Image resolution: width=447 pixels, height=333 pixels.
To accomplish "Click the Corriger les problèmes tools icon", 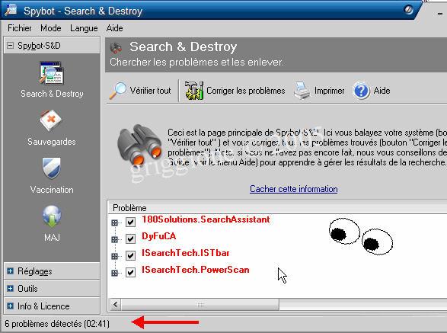I will [194, 91].
